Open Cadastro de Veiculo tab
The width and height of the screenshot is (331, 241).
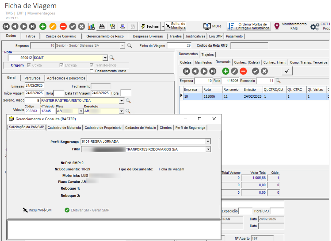coord(141,128)
